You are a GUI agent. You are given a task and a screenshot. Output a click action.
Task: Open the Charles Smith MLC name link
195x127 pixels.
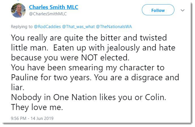tap(54, 7)
